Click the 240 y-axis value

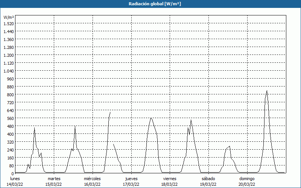10,150
